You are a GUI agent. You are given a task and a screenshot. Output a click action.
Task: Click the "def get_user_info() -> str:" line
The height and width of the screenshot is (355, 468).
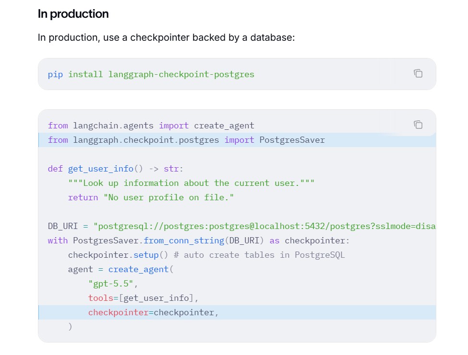click(116, 169)
